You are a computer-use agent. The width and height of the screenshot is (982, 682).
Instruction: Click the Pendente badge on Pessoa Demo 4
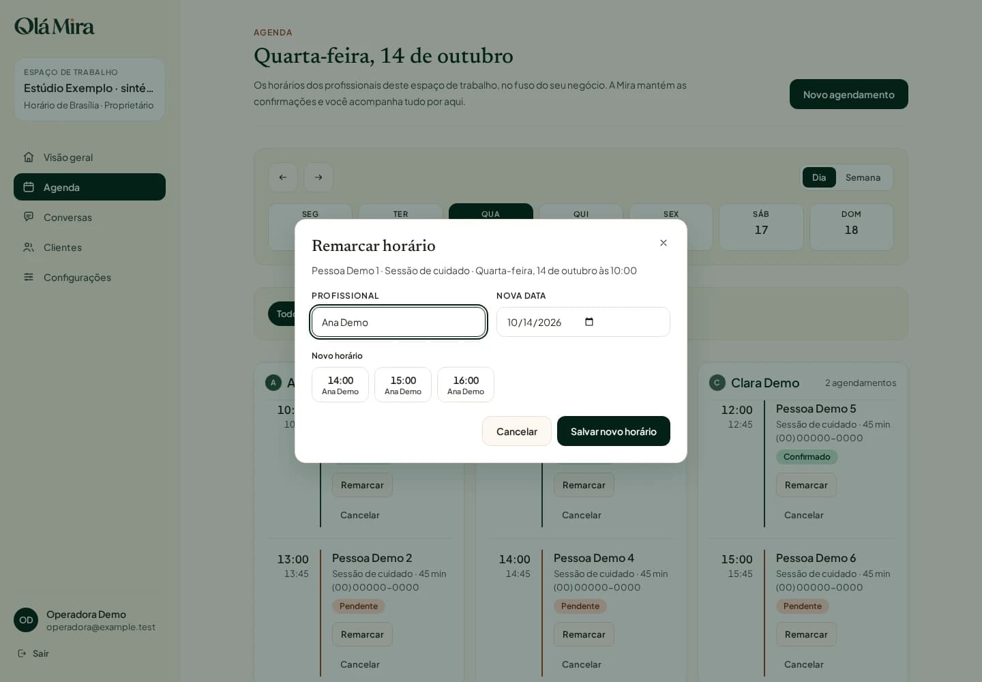(580, 606)
